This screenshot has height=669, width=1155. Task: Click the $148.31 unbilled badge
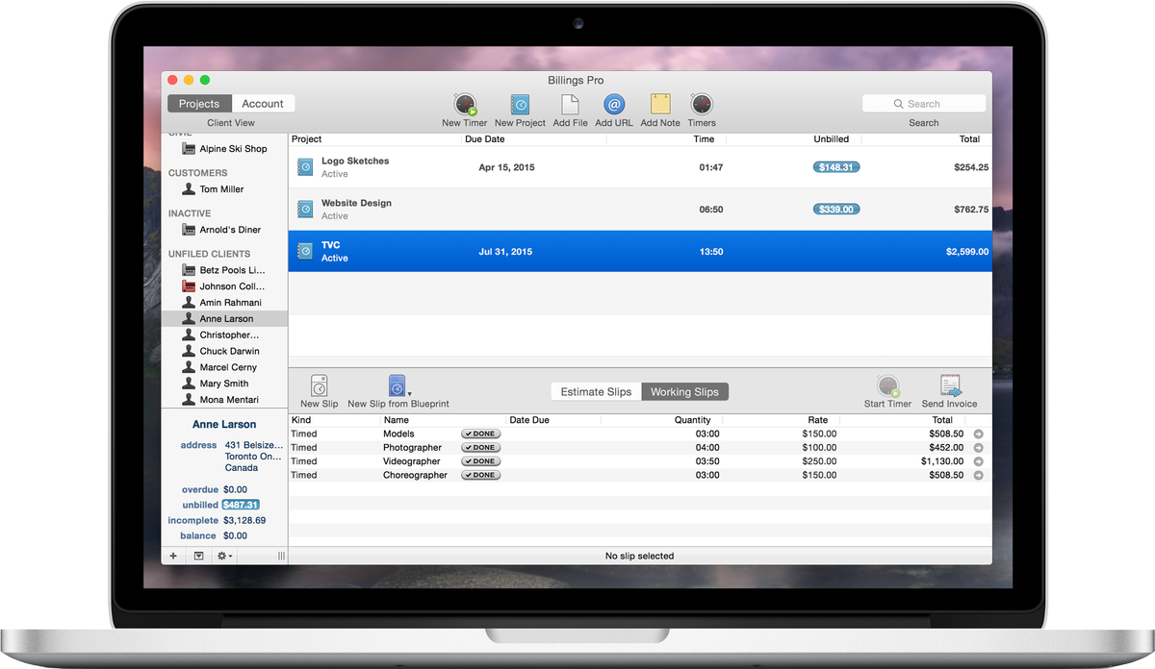[836, 167]
